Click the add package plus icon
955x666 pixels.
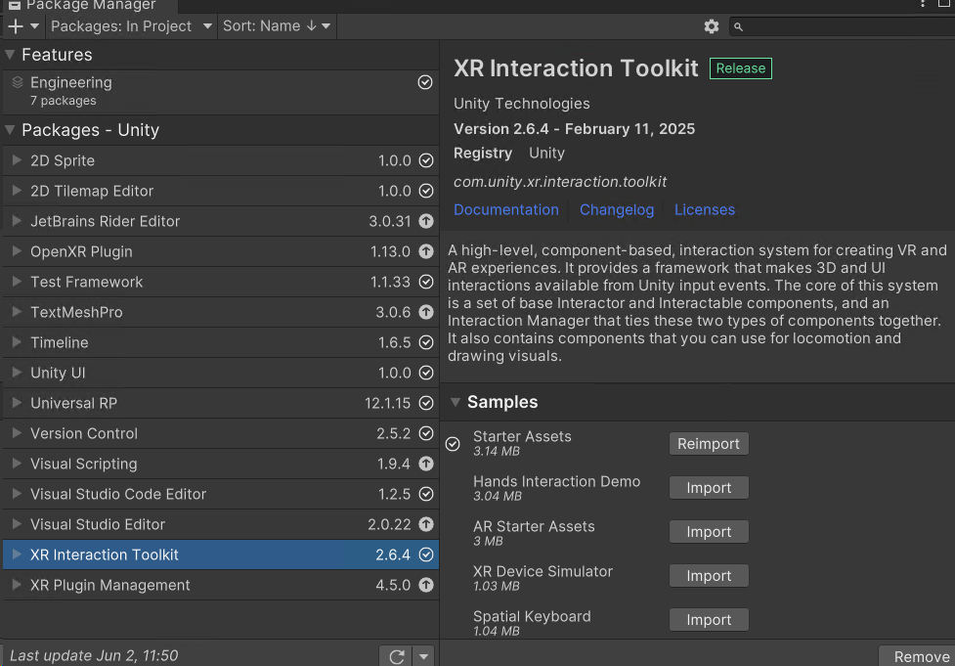(16, 26)
